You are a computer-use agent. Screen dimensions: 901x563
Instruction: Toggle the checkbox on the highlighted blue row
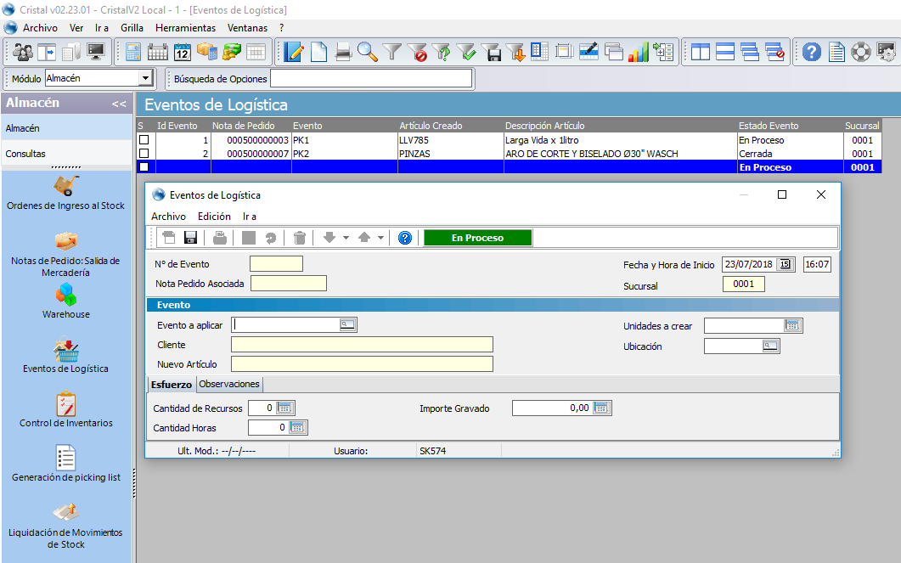(144, 167)
